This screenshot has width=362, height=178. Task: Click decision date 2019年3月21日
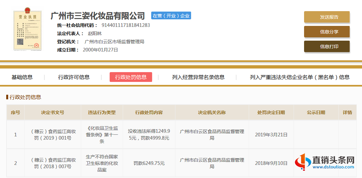point(271,135)
